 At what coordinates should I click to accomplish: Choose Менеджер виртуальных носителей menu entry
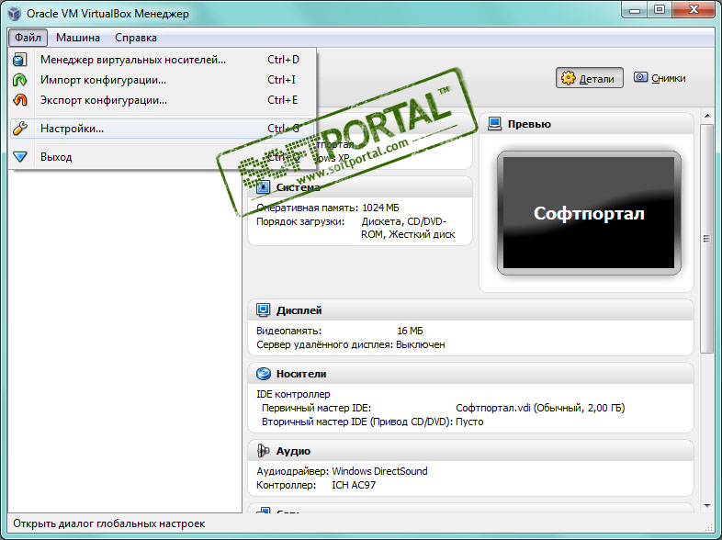[x=163, y=60]
